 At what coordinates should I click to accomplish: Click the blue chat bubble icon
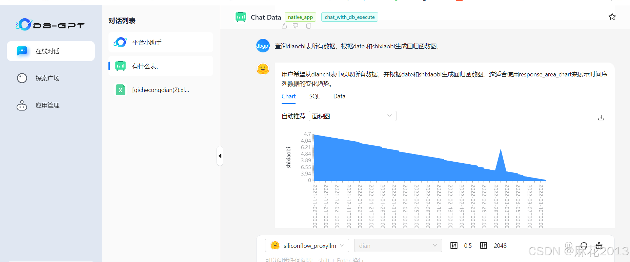point(22,51)
